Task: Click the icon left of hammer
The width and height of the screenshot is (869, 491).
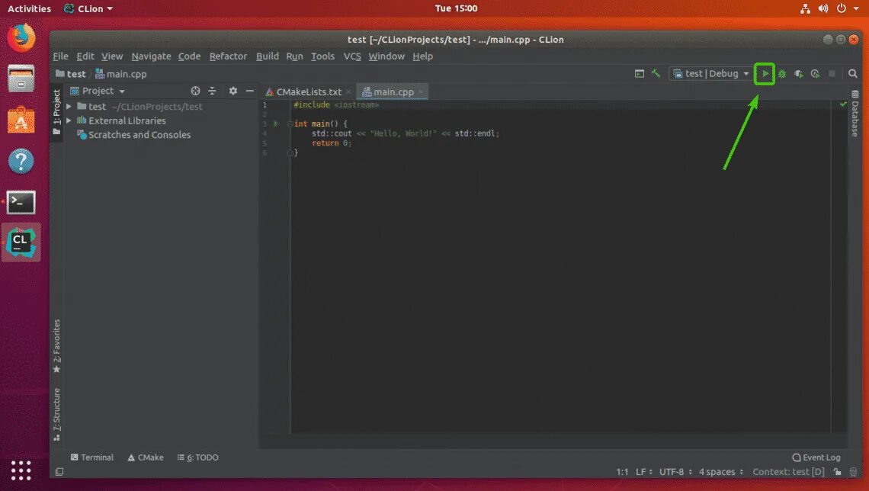Action: pyautogui.click(x=640, y=73)
